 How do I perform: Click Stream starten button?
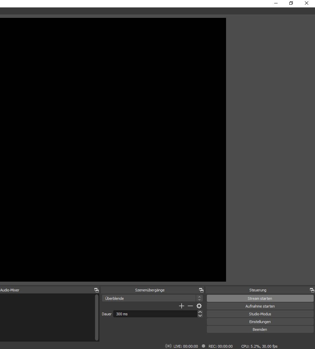[x=260, y=298]
